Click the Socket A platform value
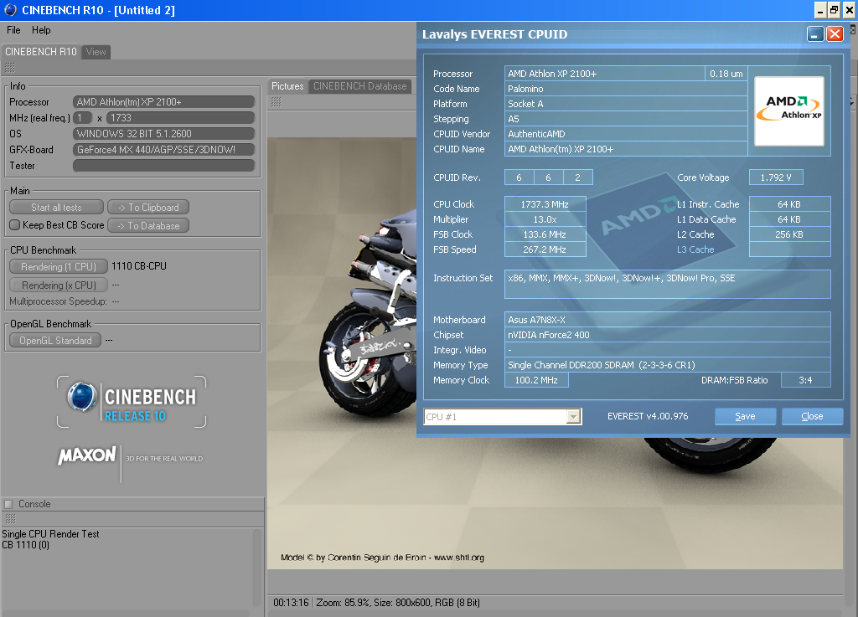Viewport: 858px width, 617px height. click(x=626, y=103)
